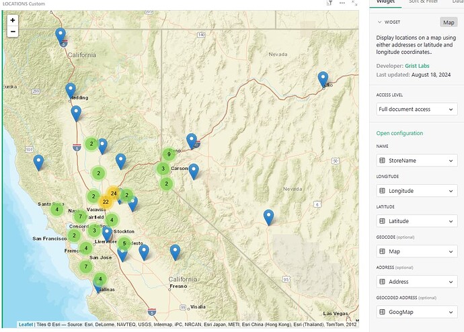Screen dimensions: 464x332
Task: Click the coastal pin near route 101
Action: tap(38, 163)
